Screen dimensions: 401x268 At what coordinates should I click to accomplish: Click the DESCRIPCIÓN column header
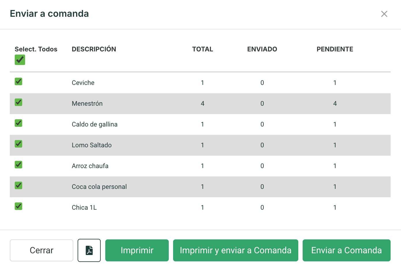click(x=94, y=49)
